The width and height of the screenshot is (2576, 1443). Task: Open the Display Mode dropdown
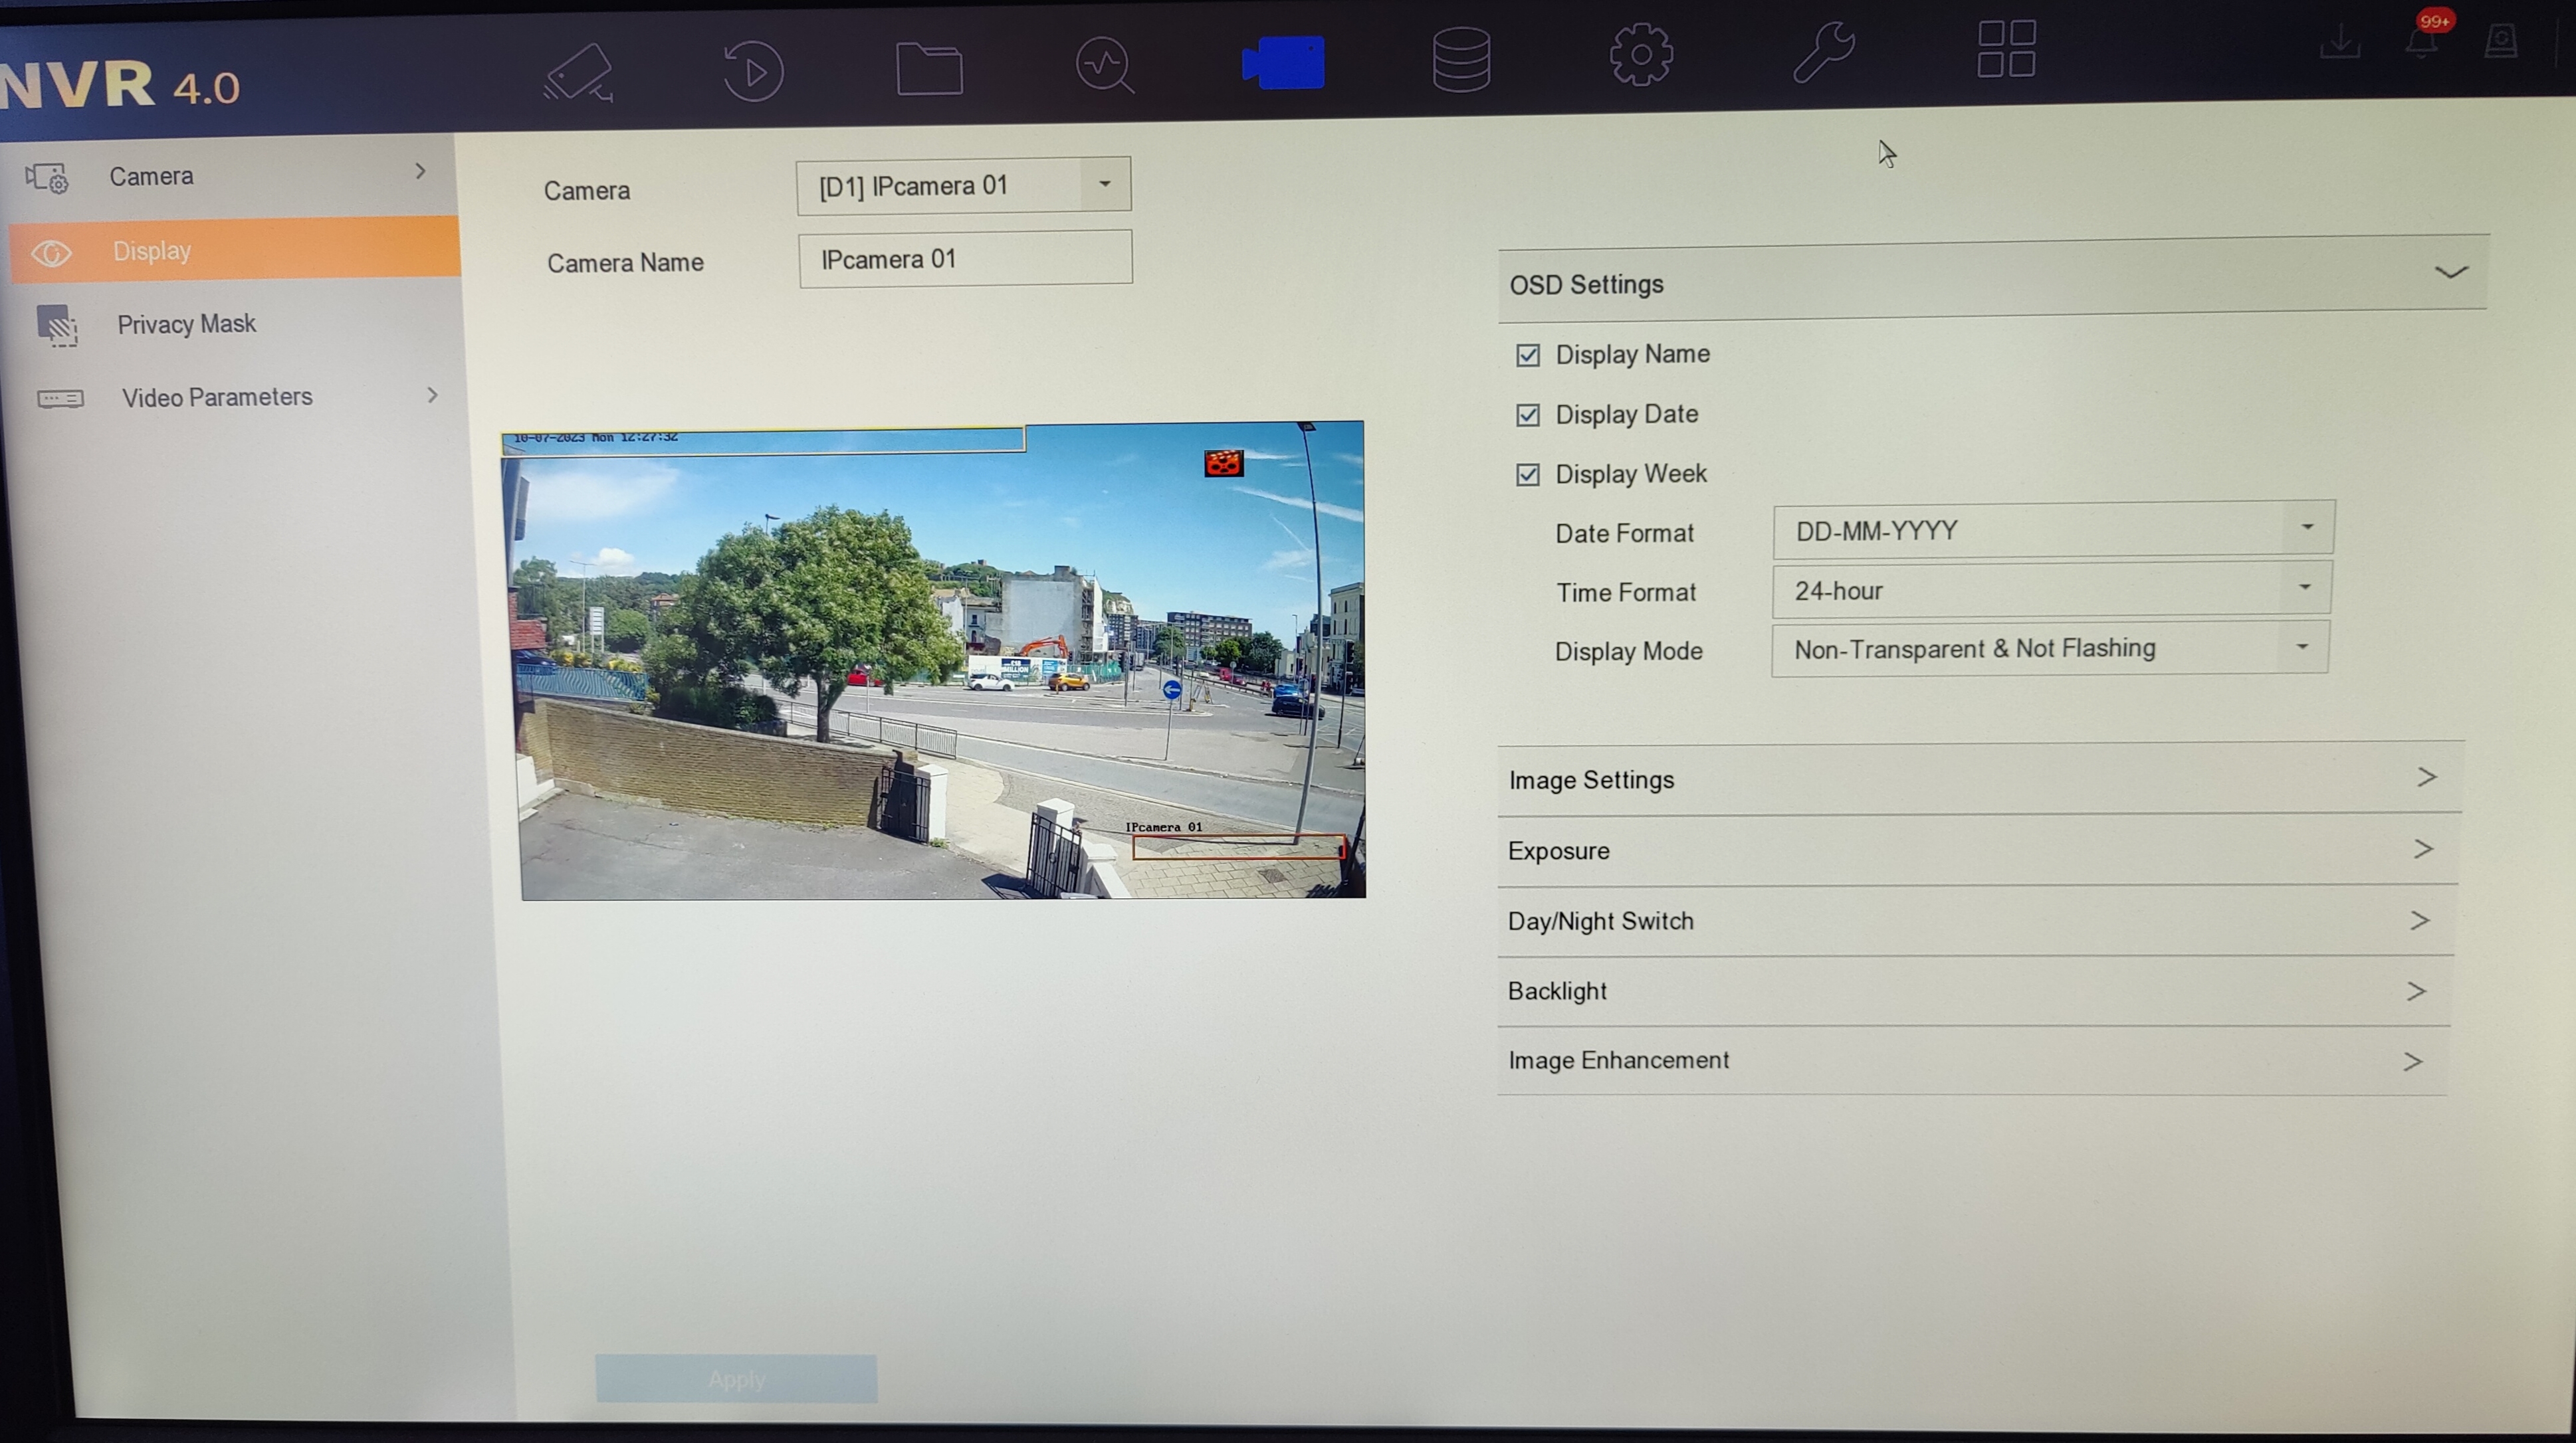click(2050, 648)
